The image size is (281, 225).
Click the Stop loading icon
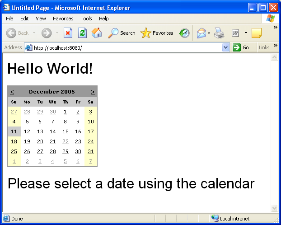[x=68, y=33]
